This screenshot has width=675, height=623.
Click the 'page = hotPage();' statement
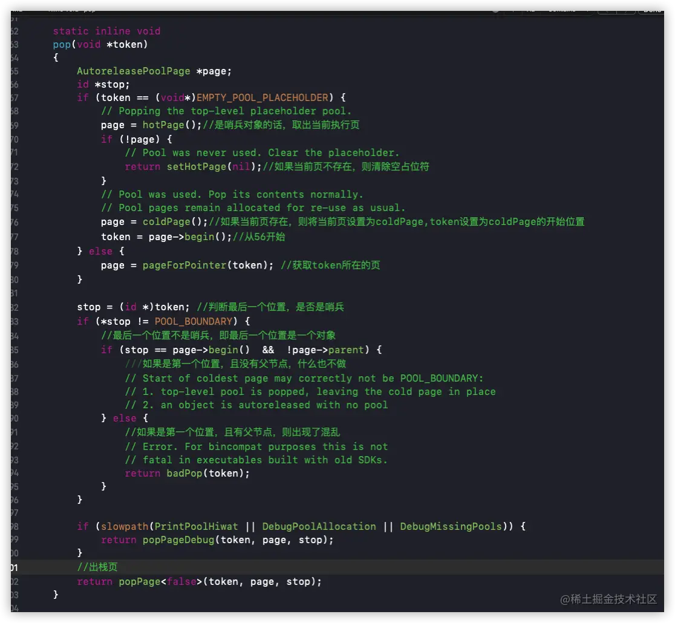click(151, 125)
